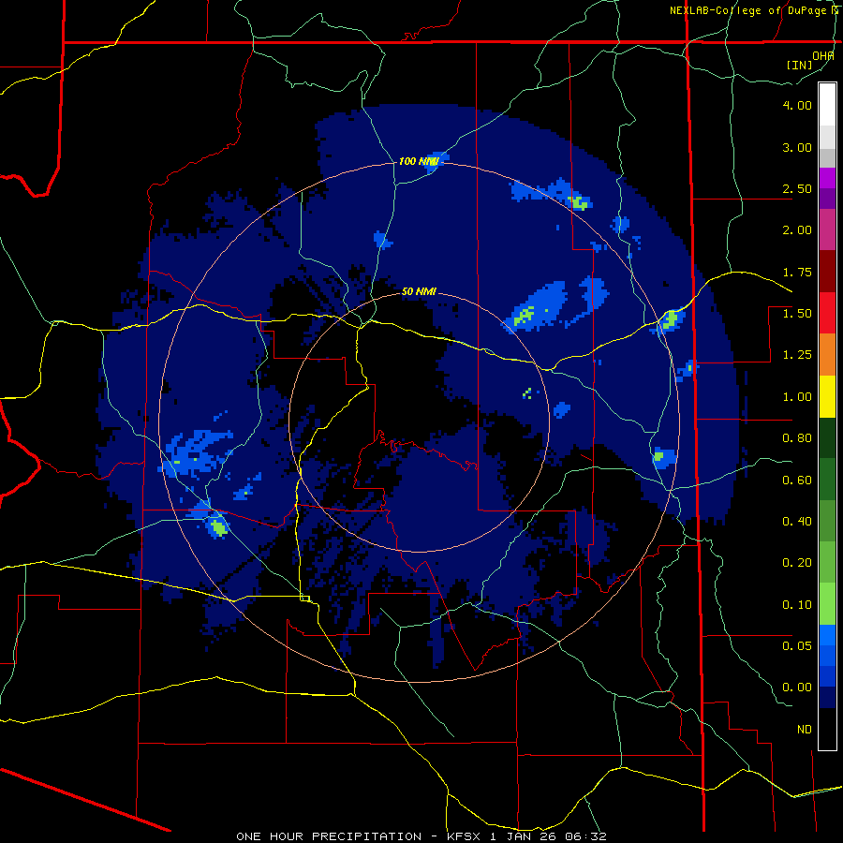Click the 0.80 legend value
The width and height of the screenshot is (843, 843).
797,438
